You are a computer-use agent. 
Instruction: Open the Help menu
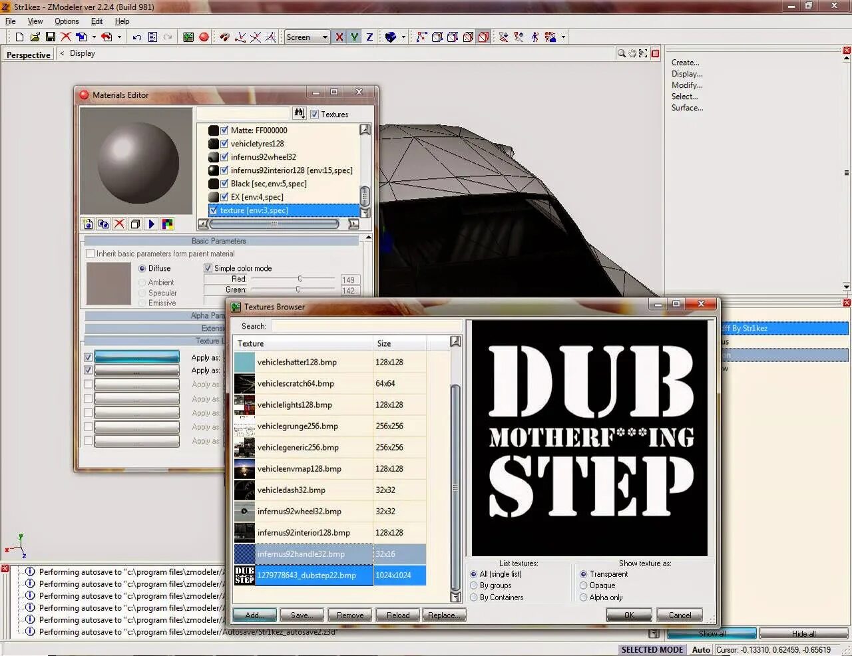(122, 21)
